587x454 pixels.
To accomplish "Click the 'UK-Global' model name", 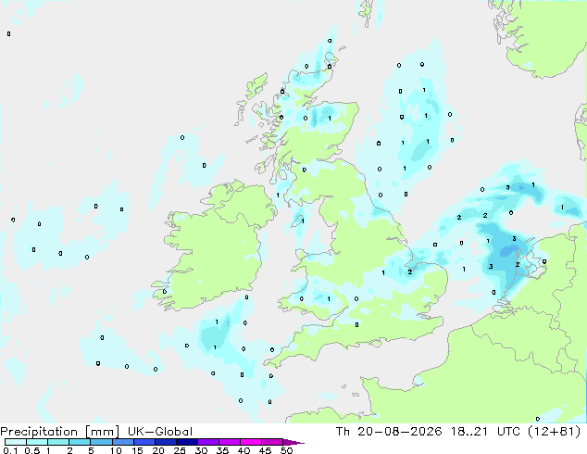I will pyautogui.click(x=160, y=432).
